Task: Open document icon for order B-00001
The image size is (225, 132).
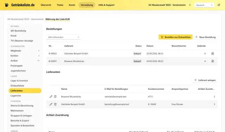Action: click(x=212, y=61)
